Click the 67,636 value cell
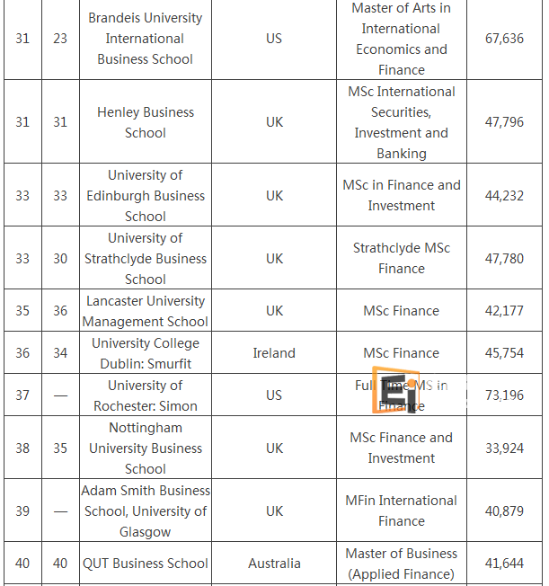This screenshot has height=586, width=549. point(504,39)
